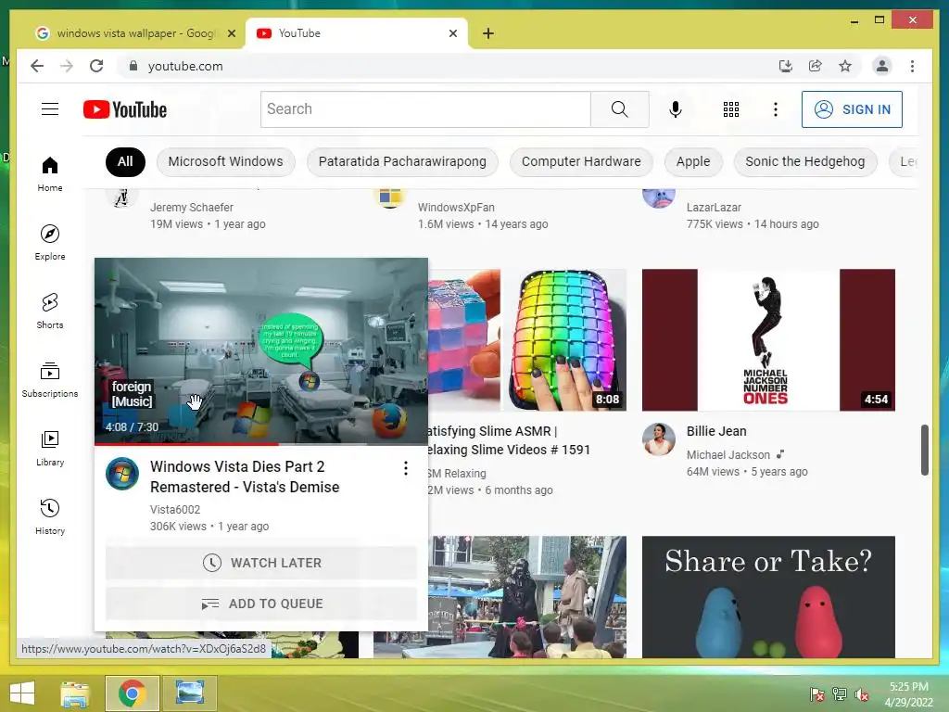Click Chrome icon in taskbar
This screenshot has height=712, width=949.
(133, 693)
